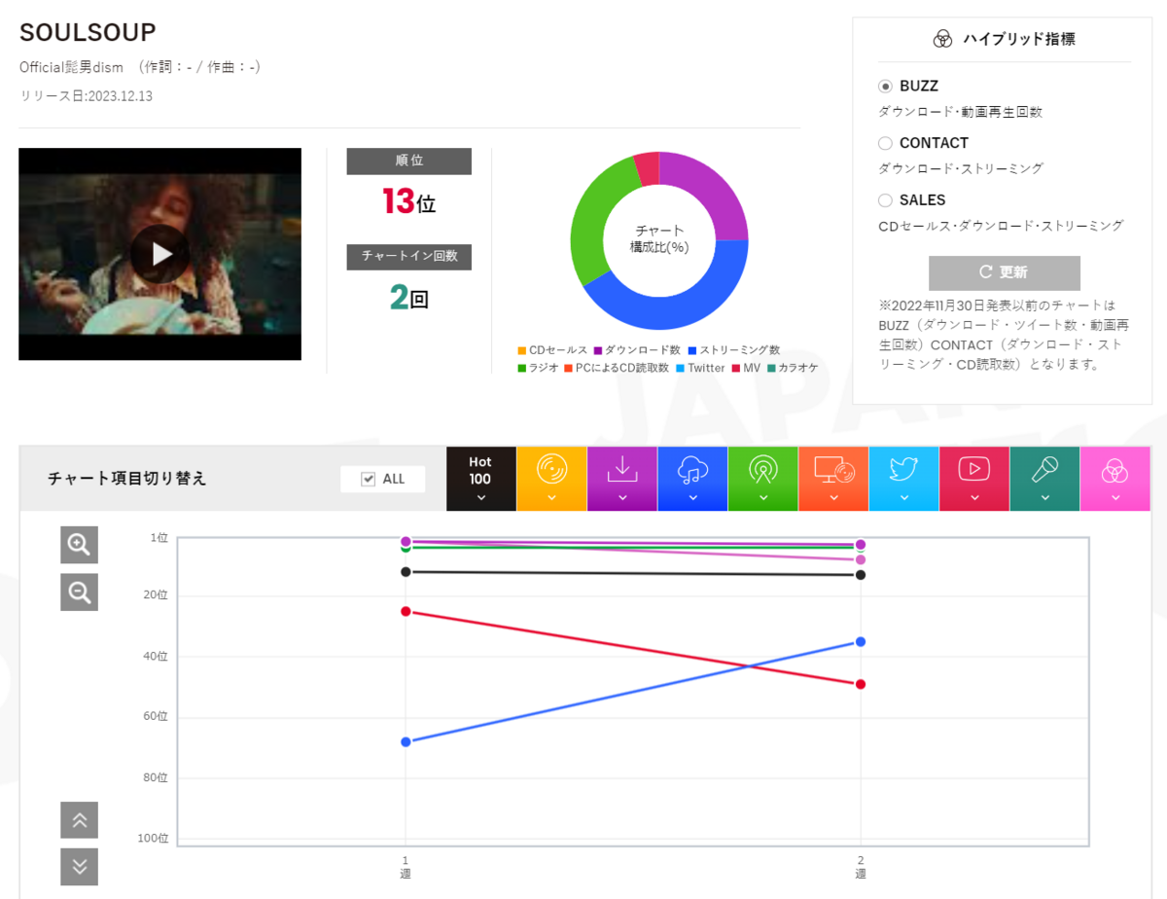Click the double down-arrow chart button
The image size is (1167, 899).
pos(80,867)
